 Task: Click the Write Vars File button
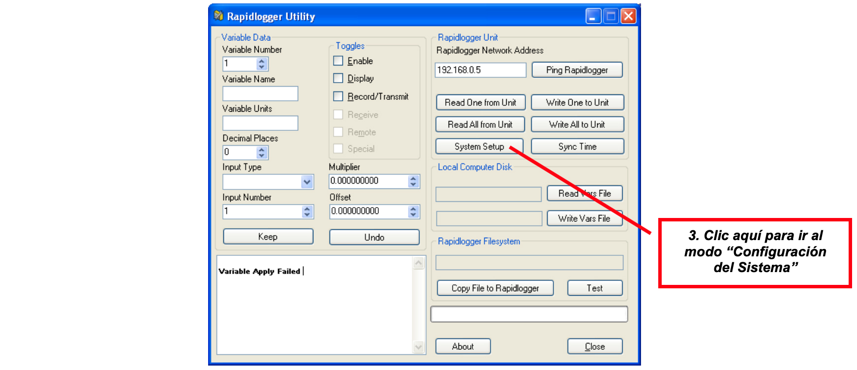[584, 218]
